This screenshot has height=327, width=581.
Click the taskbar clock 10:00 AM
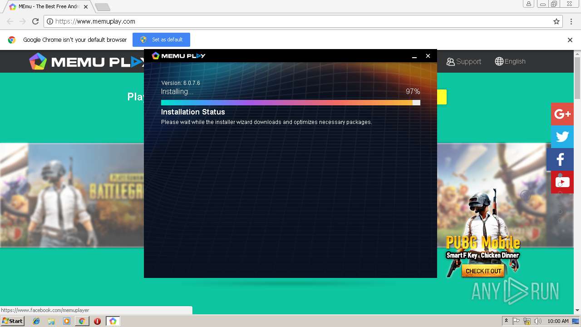[558, 321]
